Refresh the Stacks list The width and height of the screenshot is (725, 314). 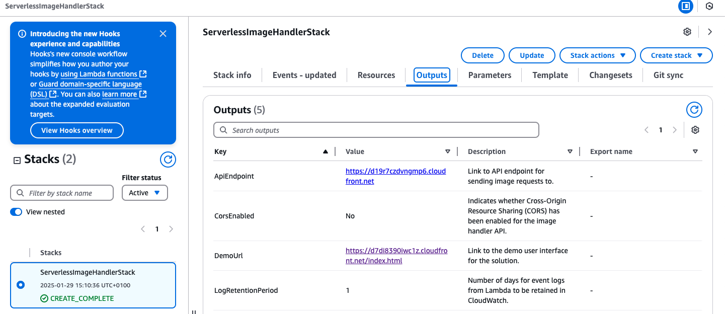tap(168, 160)
